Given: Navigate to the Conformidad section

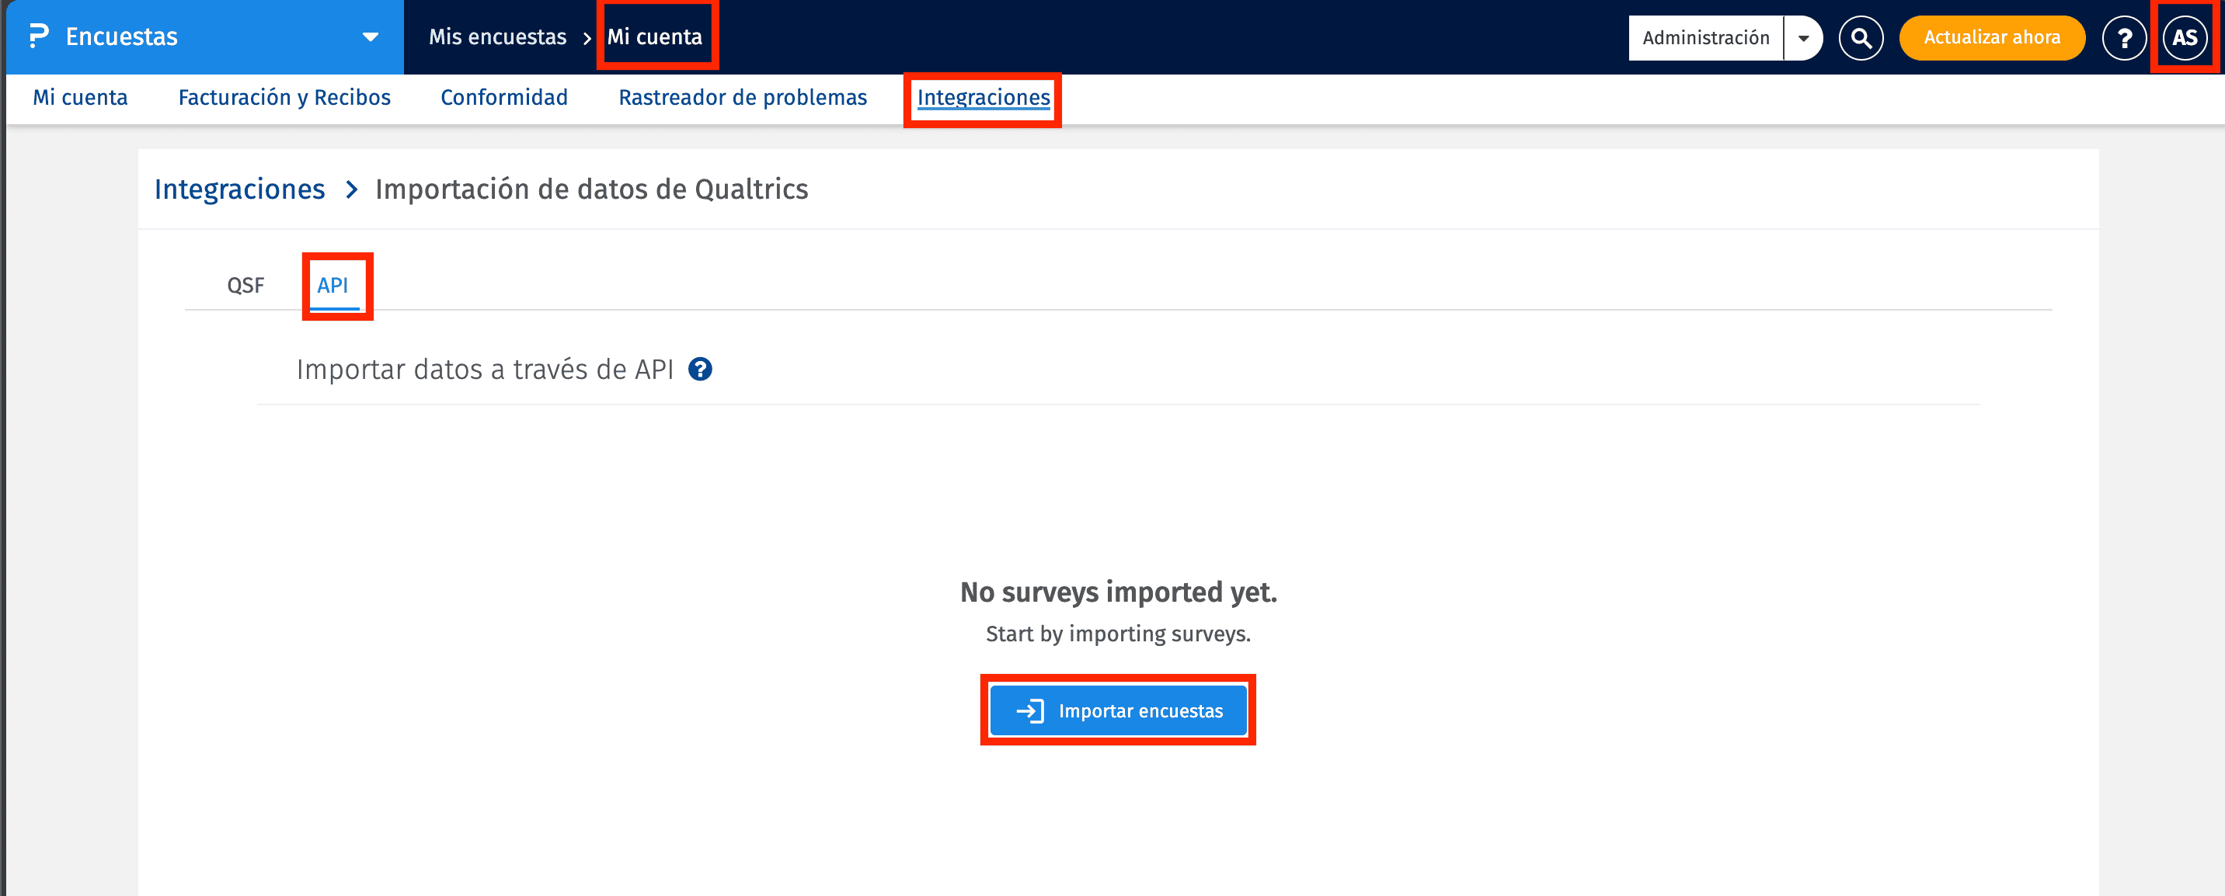Looking at the screenshot, I should 503,98.
